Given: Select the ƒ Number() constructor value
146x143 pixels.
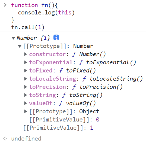Looking at the screenshot, I should tap(89, 54).
